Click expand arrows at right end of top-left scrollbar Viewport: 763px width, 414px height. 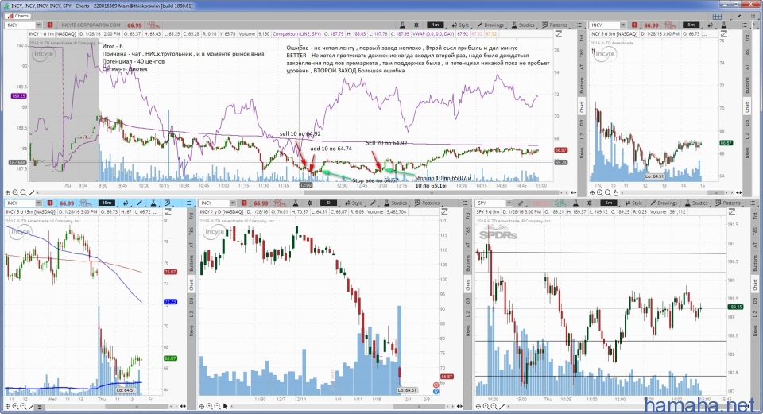pyautogui.click(x=574, y=192)
